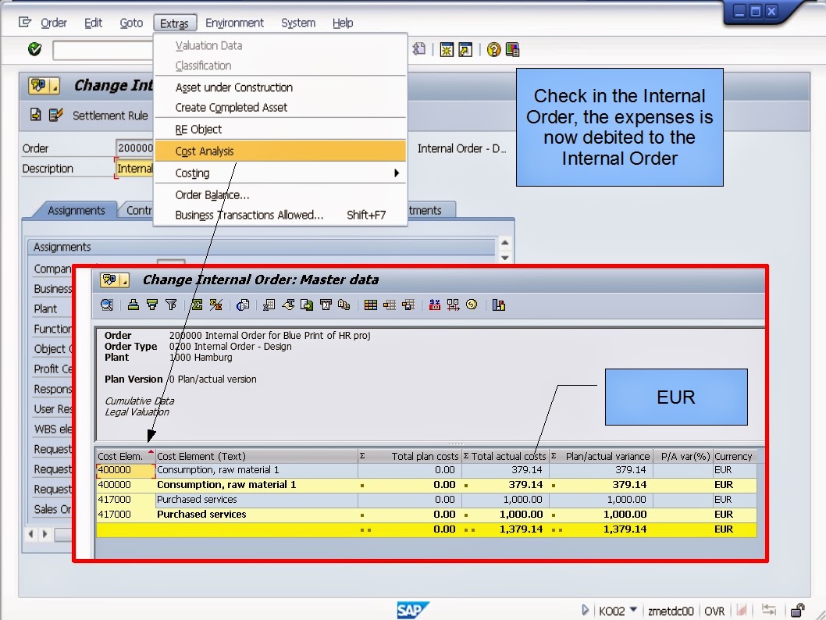The height and width of the screenshot is (620, 826).
Task: Click the Graphic bar chart icon
Action: 498,305
